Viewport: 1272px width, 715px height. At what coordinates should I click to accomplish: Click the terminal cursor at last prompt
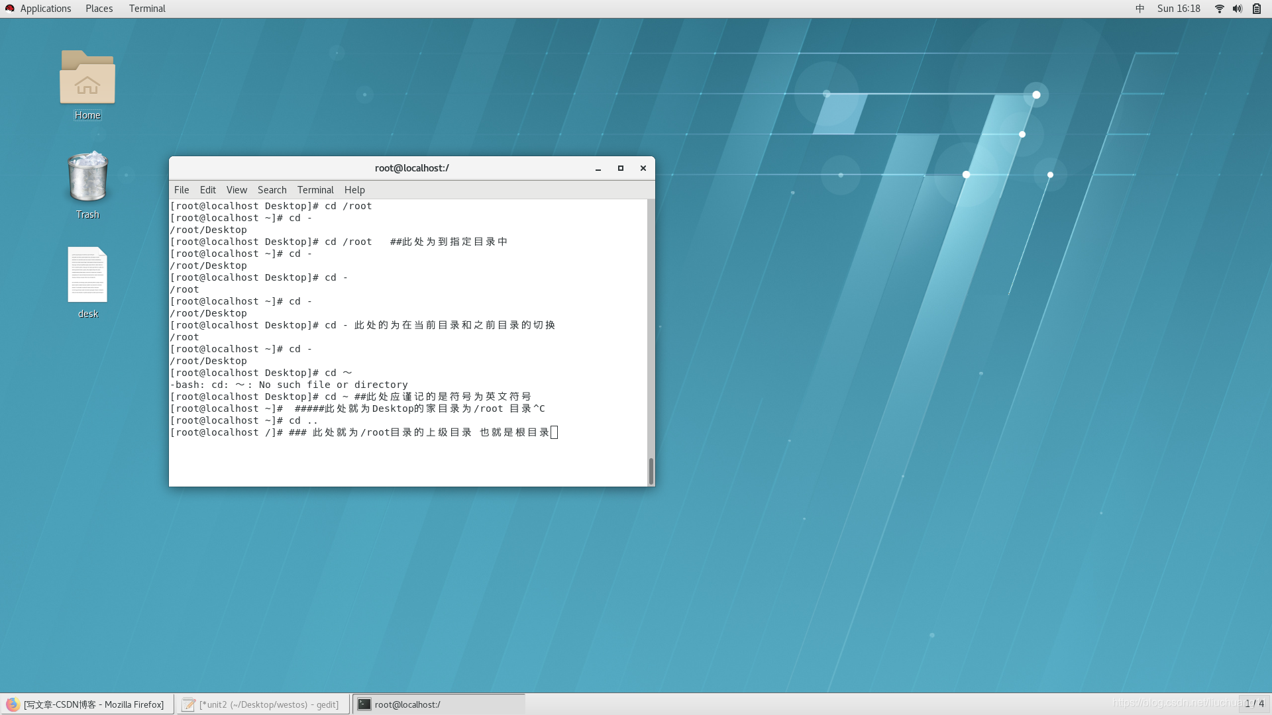tap(555, 432)
